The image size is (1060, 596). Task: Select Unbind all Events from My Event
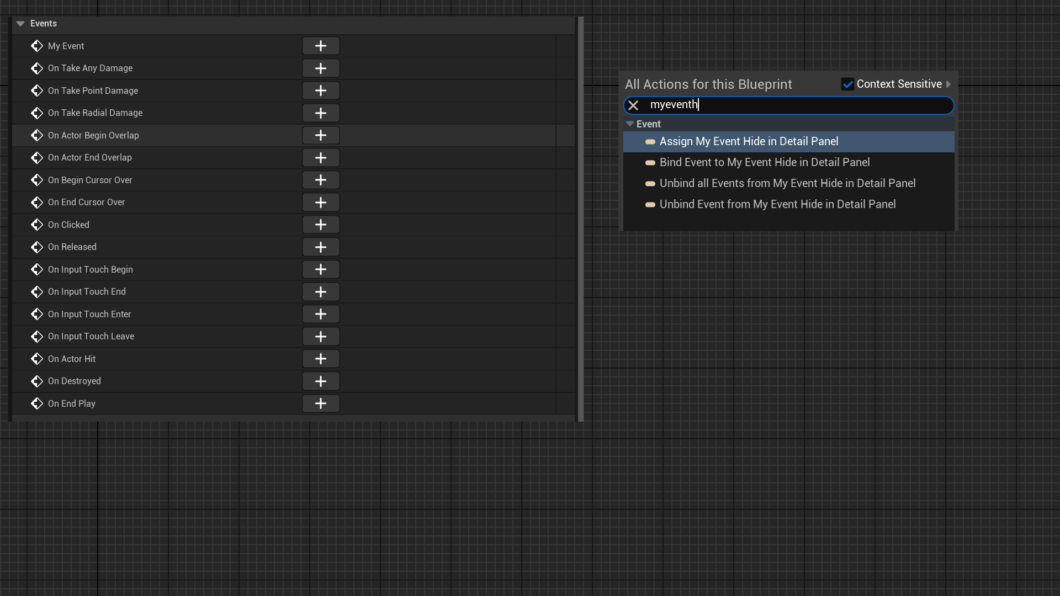[787, 184]
